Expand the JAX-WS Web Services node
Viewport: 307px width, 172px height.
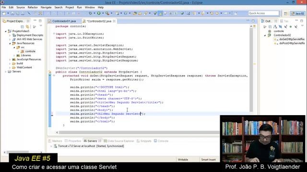click(10, 39)
